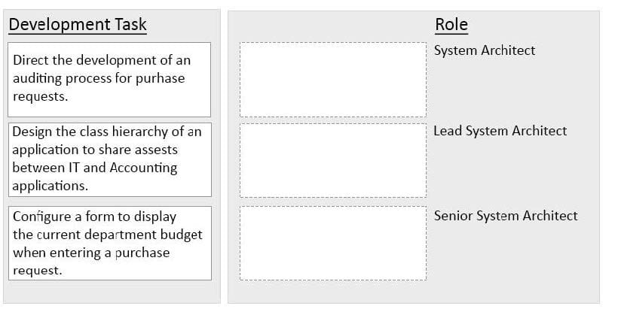618x312 pixels.
Task: Click empty gray area below the task boxes
Action: click(x=112, y=292)
